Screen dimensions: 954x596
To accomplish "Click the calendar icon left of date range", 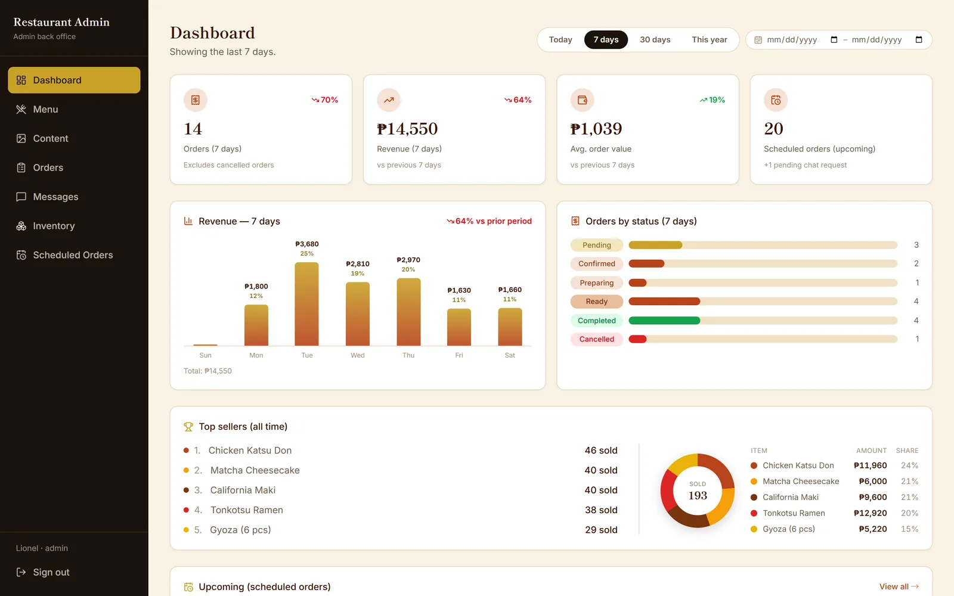I will pos(758,40).
